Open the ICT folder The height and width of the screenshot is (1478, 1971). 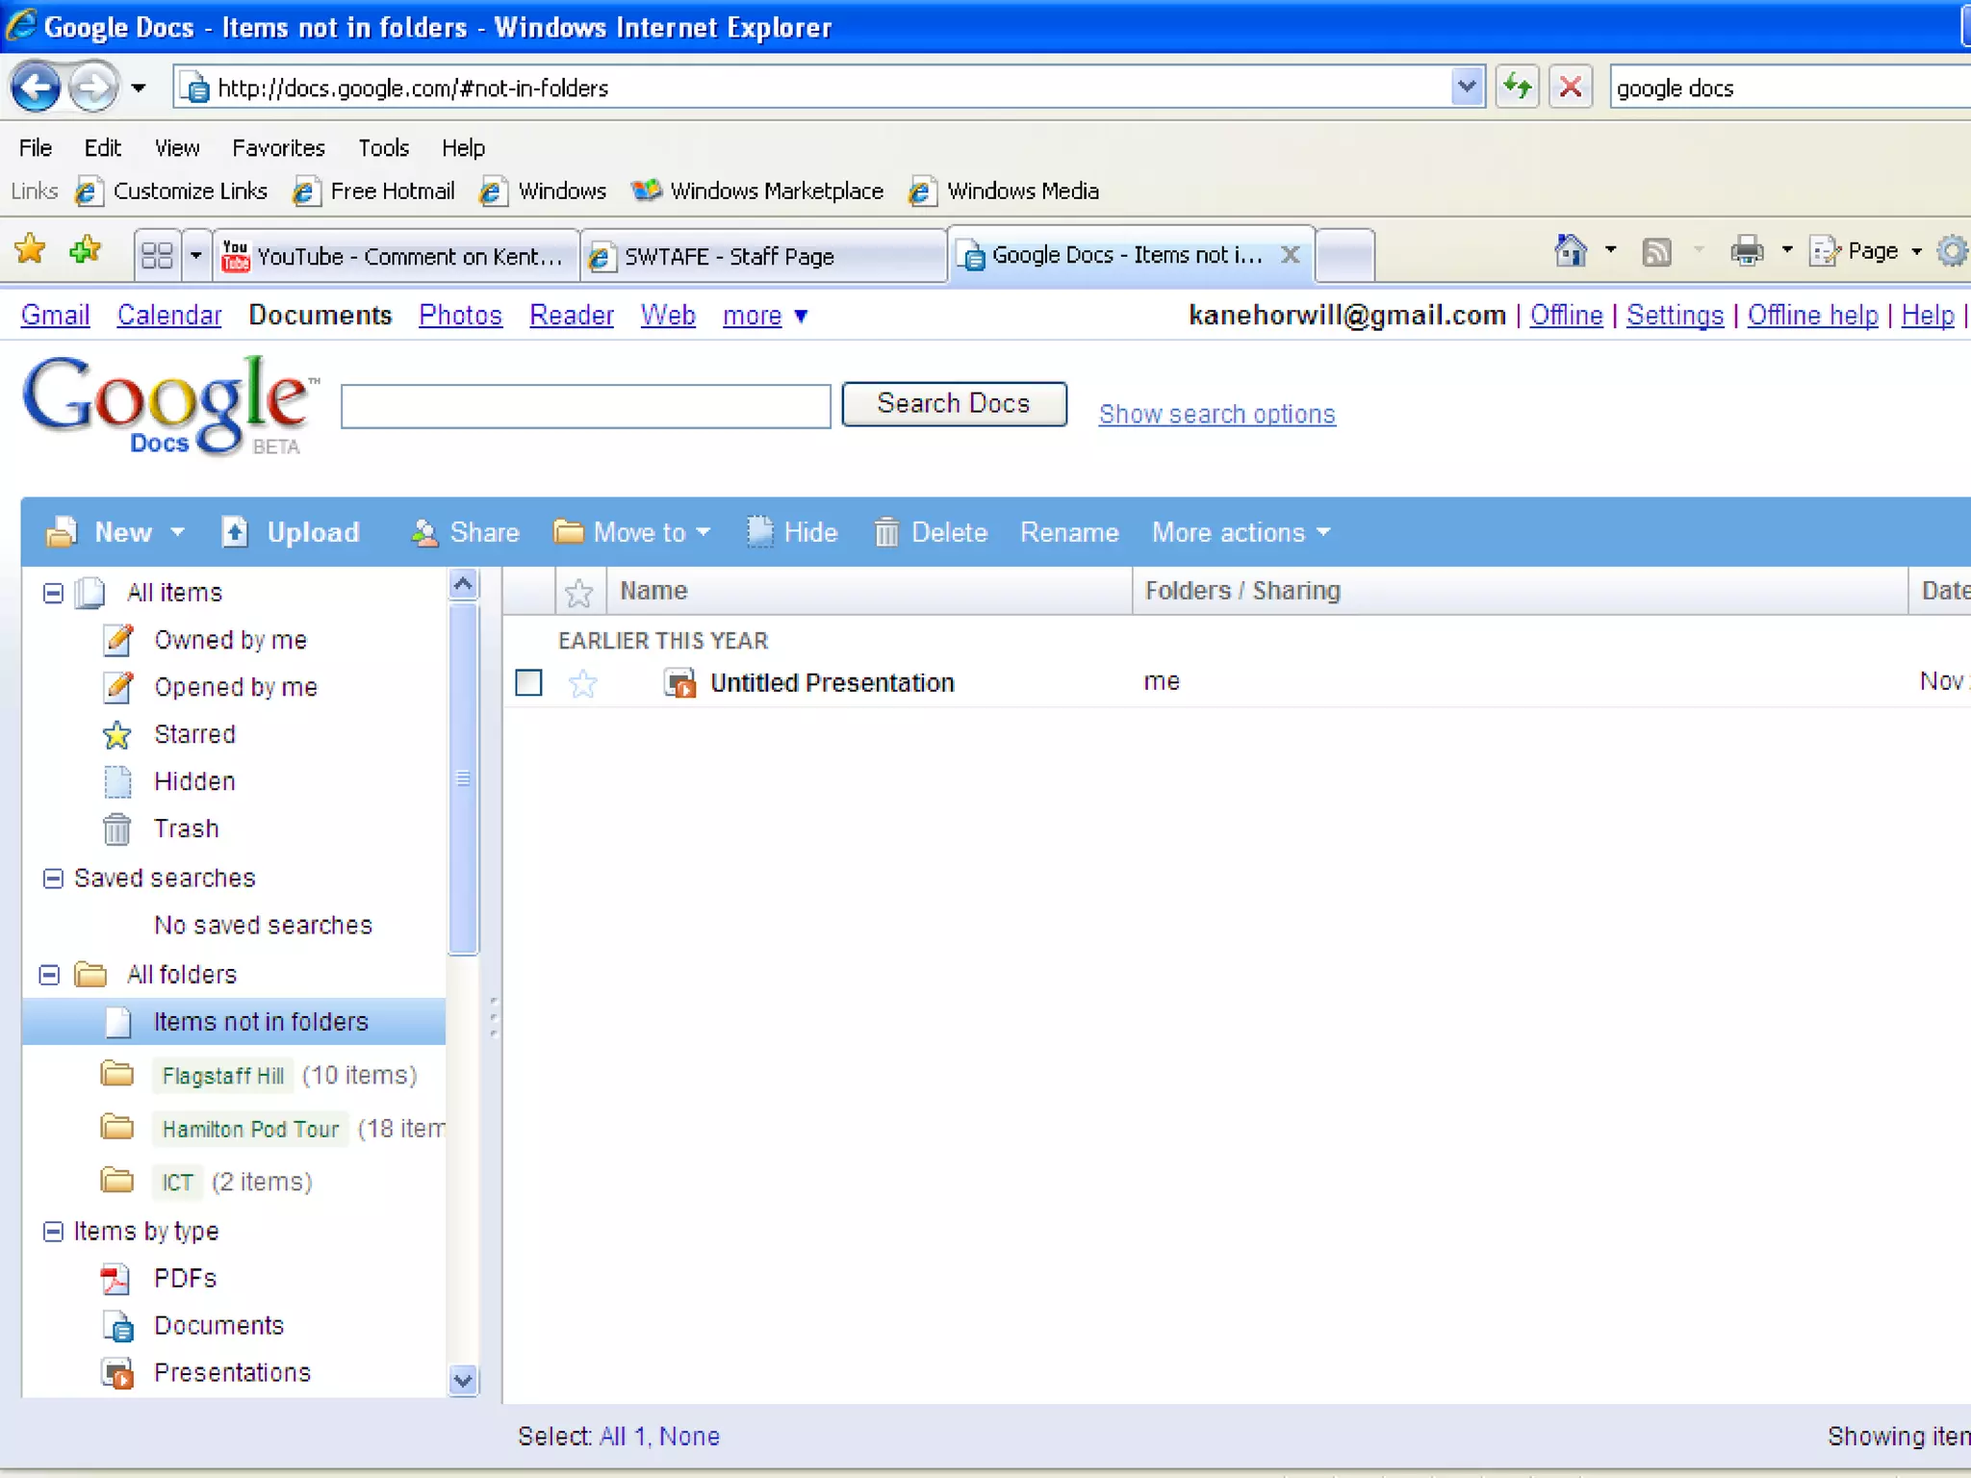pyautogui.click(x=177, y=1182)
